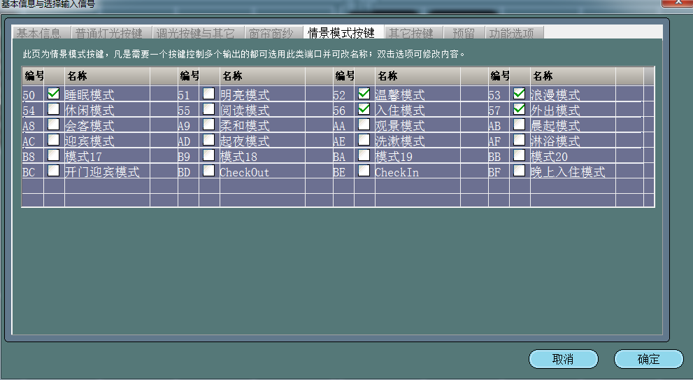Switch to the 基本信息 tab

[39, 33]
